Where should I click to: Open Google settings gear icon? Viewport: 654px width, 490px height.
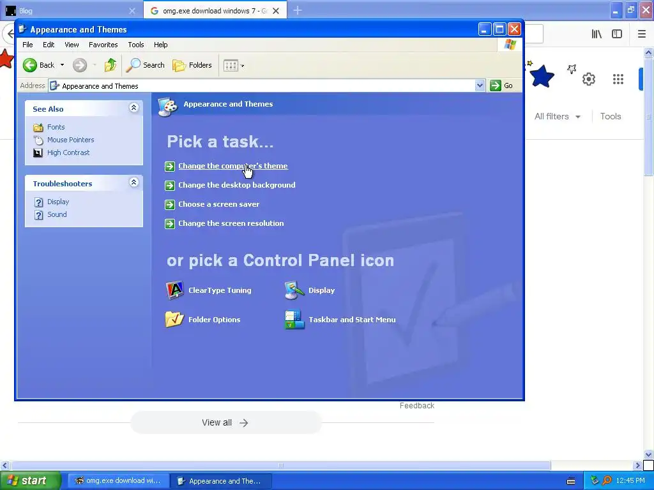[588, 78]
